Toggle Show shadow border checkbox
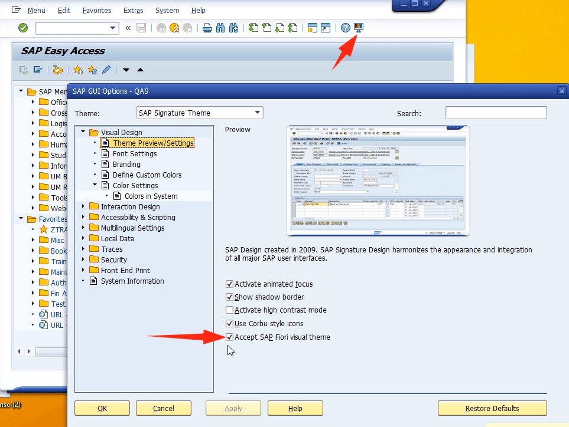 [229, 297]
